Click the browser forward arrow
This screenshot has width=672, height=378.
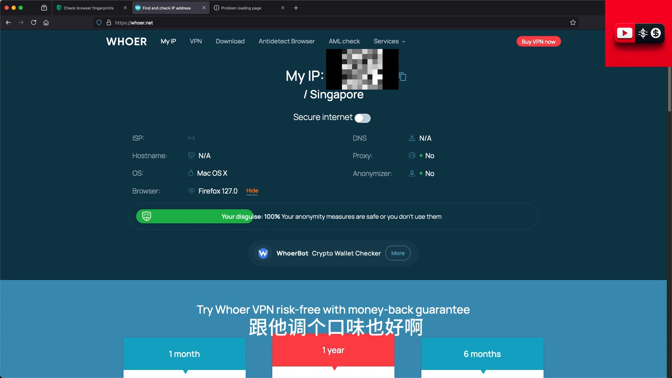tap(21, 22)
